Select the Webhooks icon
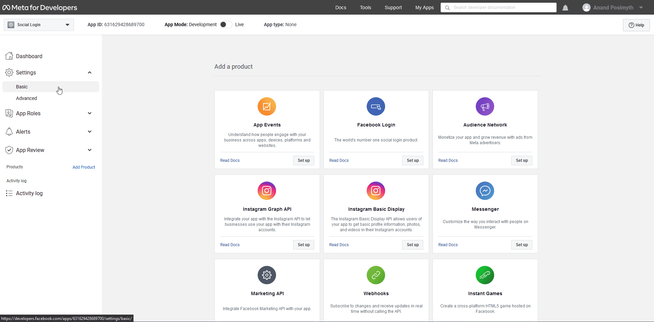 click(376, 275)
